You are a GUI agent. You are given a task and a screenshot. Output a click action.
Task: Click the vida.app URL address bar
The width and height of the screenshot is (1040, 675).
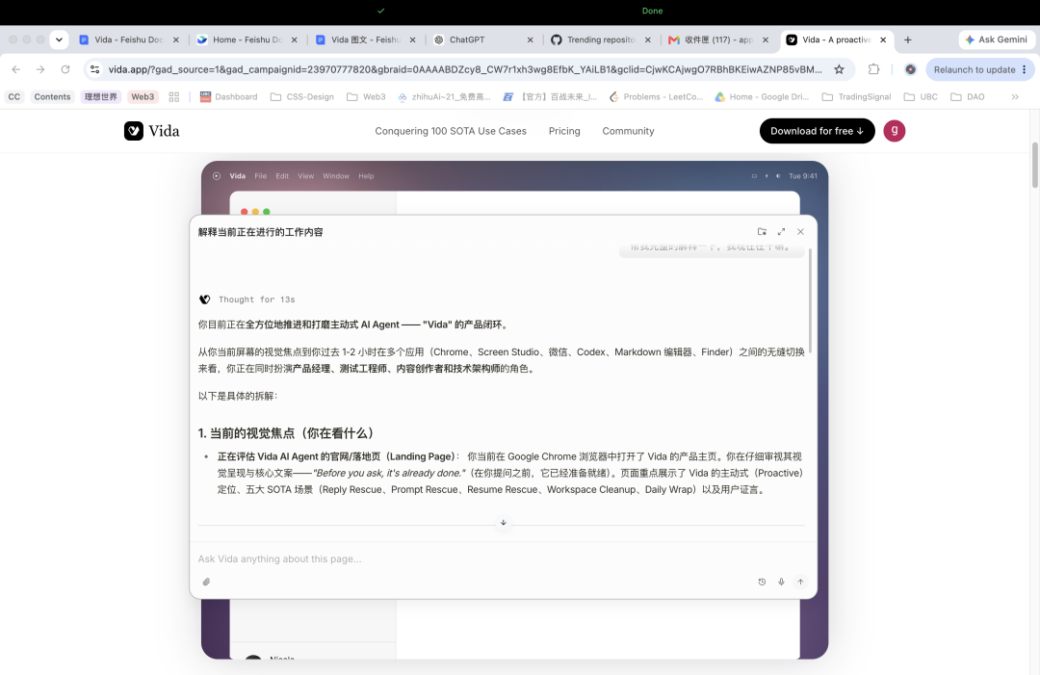point(464,69)
